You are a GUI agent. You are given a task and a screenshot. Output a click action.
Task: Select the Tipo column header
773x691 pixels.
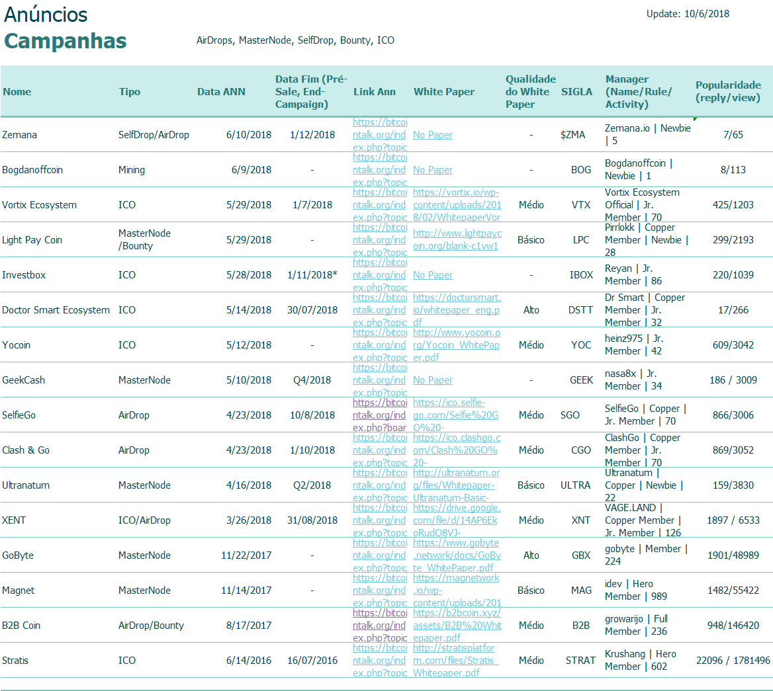(130, 92)
